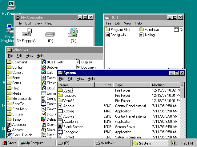This screenshot has width=197, height=147.
Task: Sort System files by Name column header
Action: [x=76, y=85]
